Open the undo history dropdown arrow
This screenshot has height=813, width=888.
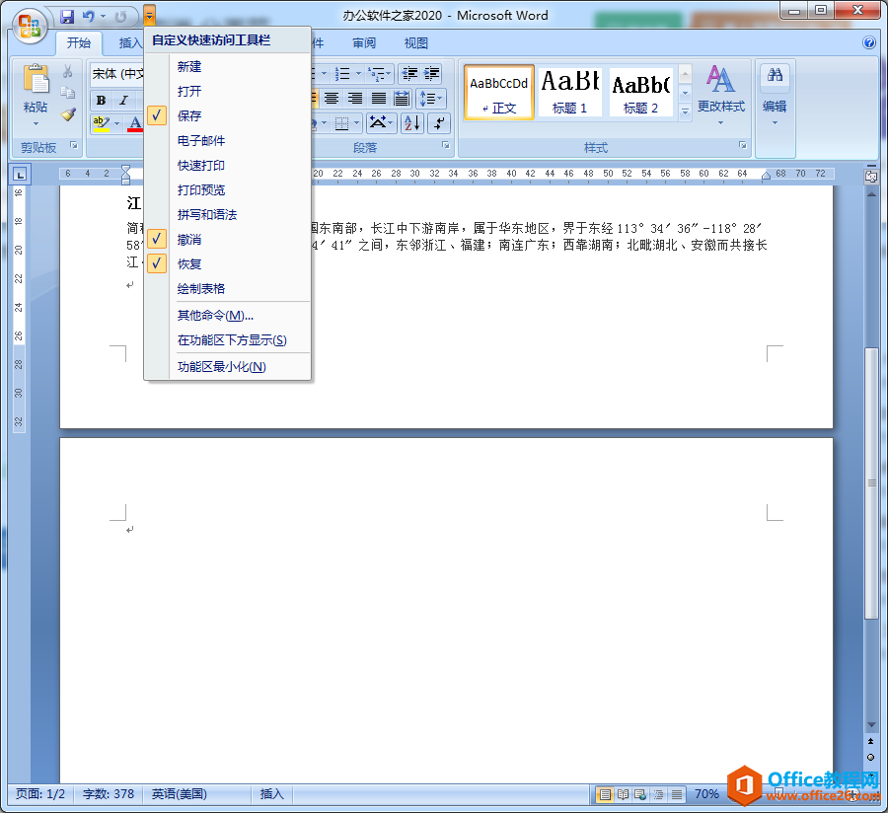click(x=103, y=17)
